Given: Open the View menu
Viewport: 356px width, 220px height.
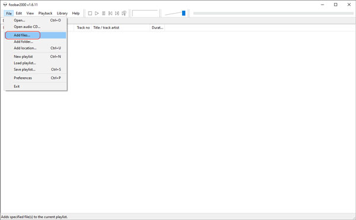Looking at the screenshot, I should pos(30,14).
